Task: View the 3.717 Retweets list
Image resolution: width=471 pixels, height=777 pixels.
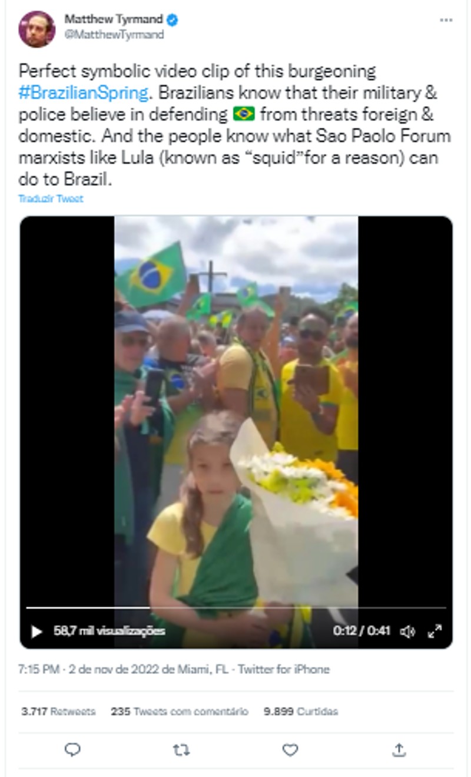Action: click(58, 712)
